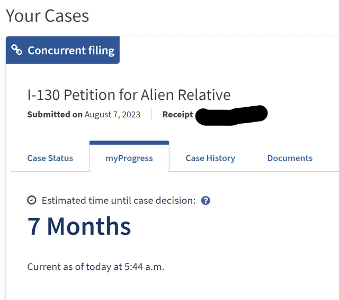Click the vertical divider between Submitted and Receipt
Screen dimensions: 339x300
coord(151,114)
